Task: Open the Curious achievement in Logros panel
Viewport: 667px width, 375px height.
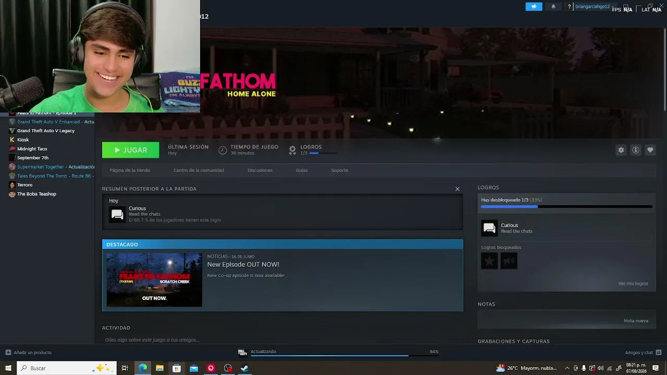Action: [489, 228]
